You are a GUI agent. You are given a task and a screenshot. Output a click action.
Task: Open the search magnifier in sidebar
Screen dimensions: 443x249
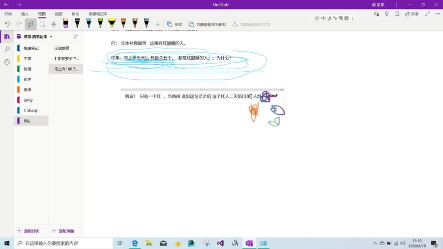tap(7, 49)
